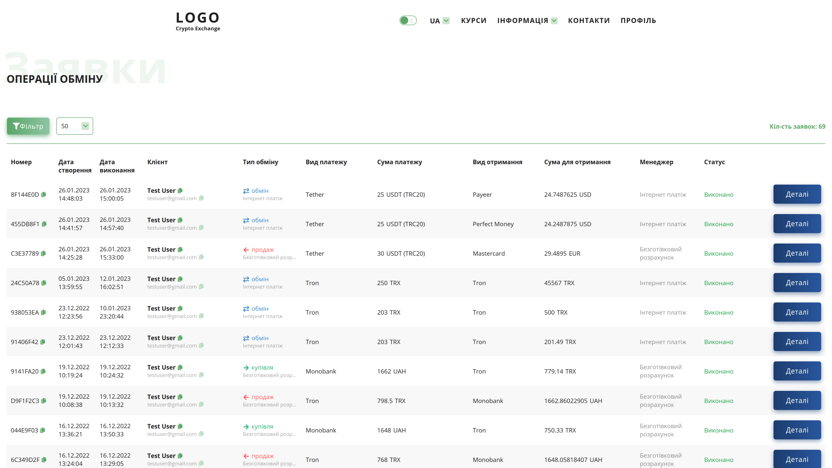832x468 pixels.
Task: Expand the ІНФОРМАЦІЯ menu
Action: tap(527, 21)
